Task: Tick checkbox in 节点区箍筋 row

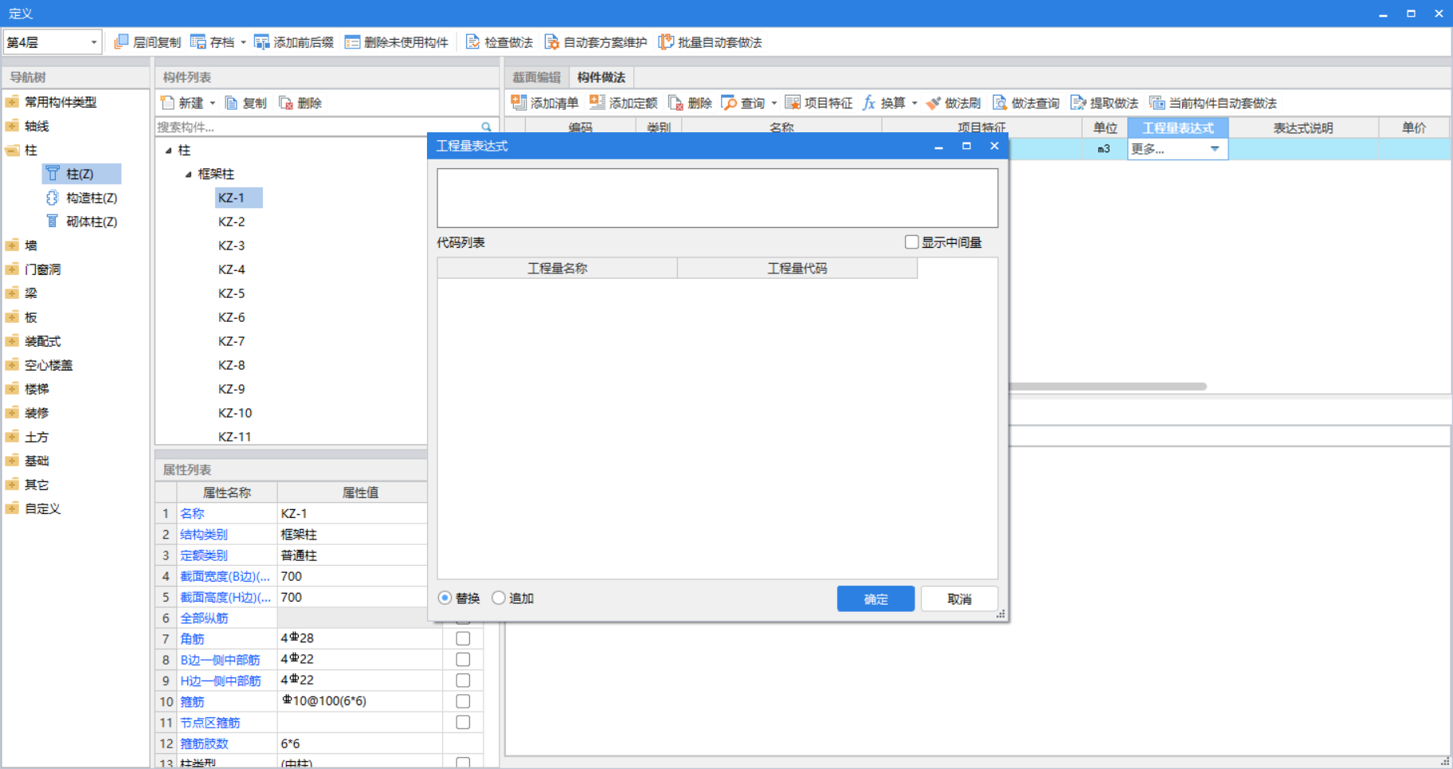Action: click(463, 722)
